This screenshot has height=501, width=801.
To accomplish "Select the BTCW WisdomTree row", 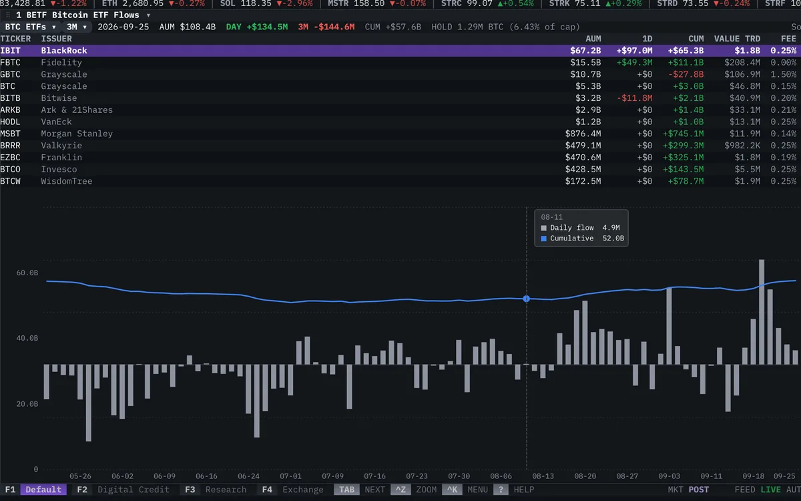I will pyautogui.click(x=400, y=182).
